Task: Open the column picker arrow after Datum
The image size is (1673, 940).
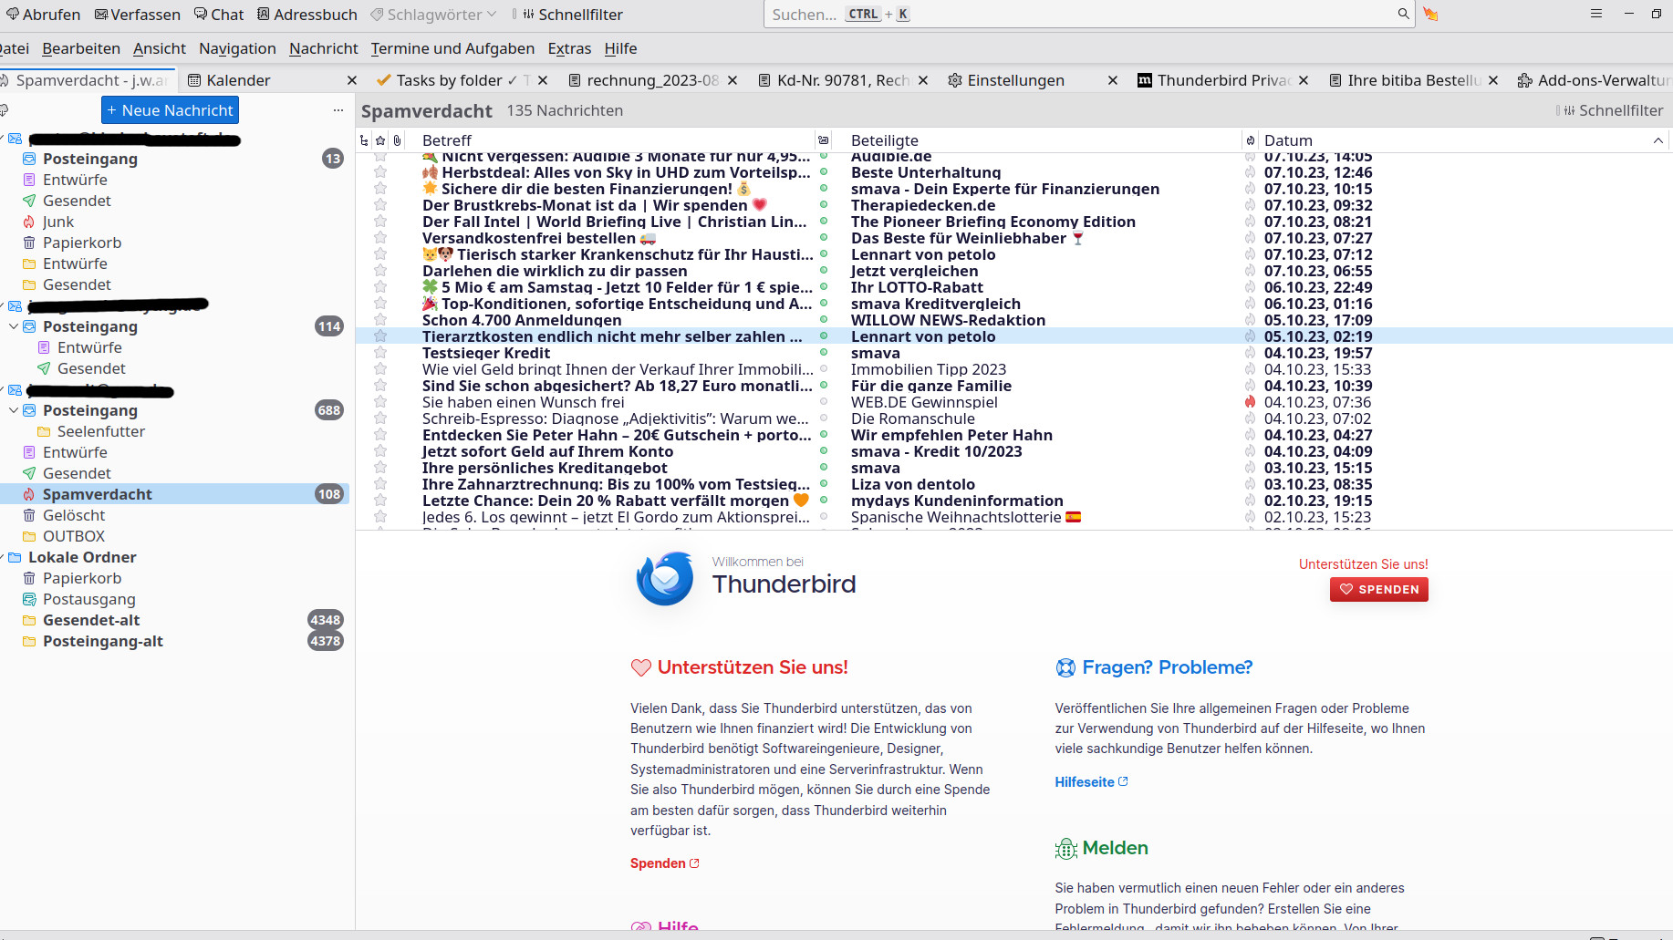Action: (x=1657, y=140)
